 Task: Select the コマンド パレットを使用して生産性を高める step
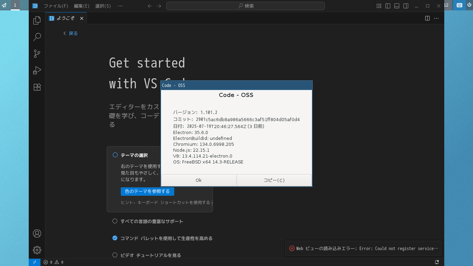point(162,238)
